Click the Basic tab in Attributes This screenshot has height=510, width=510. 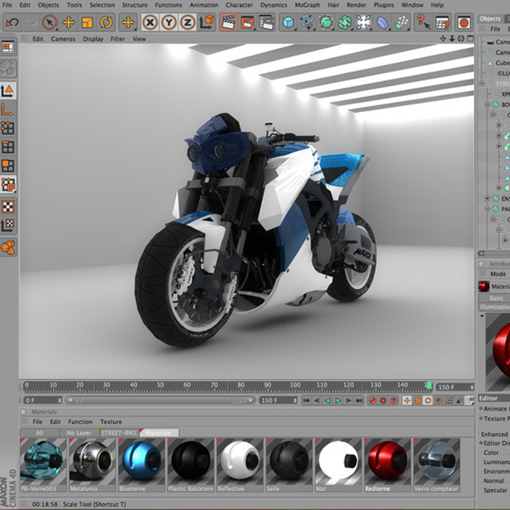[x=496, y=297]
